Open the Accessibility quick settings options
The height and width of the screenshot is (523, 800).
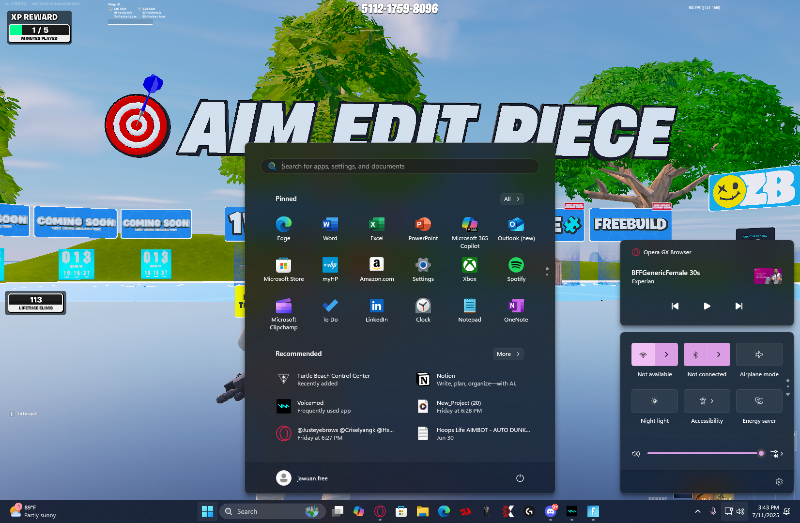tap(707, 401)
